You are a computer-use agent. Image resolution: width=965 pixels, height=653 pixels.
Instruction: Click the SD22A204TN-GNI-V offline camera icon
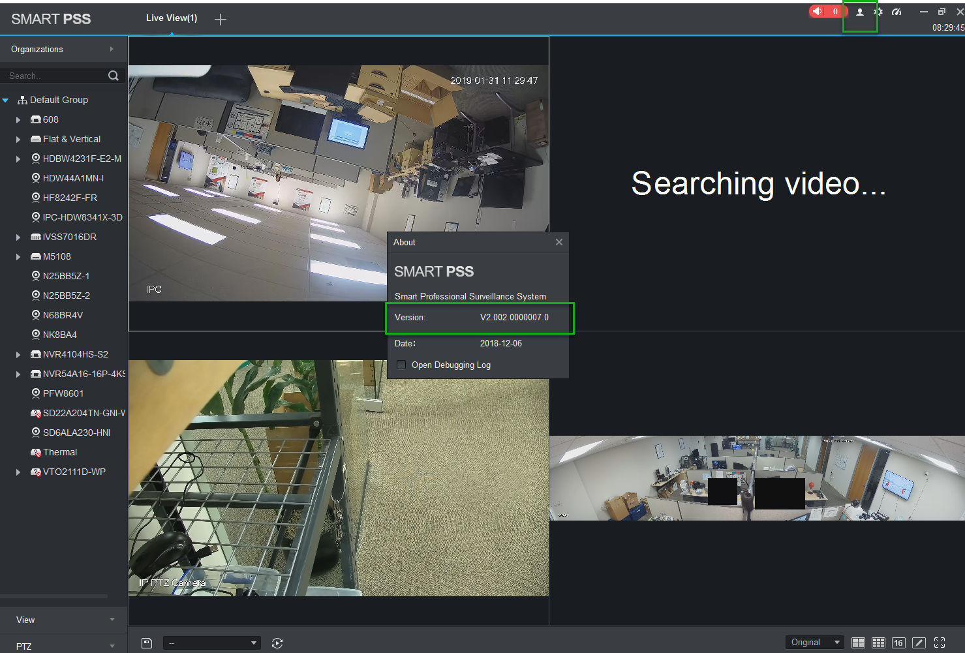[36, 413]
